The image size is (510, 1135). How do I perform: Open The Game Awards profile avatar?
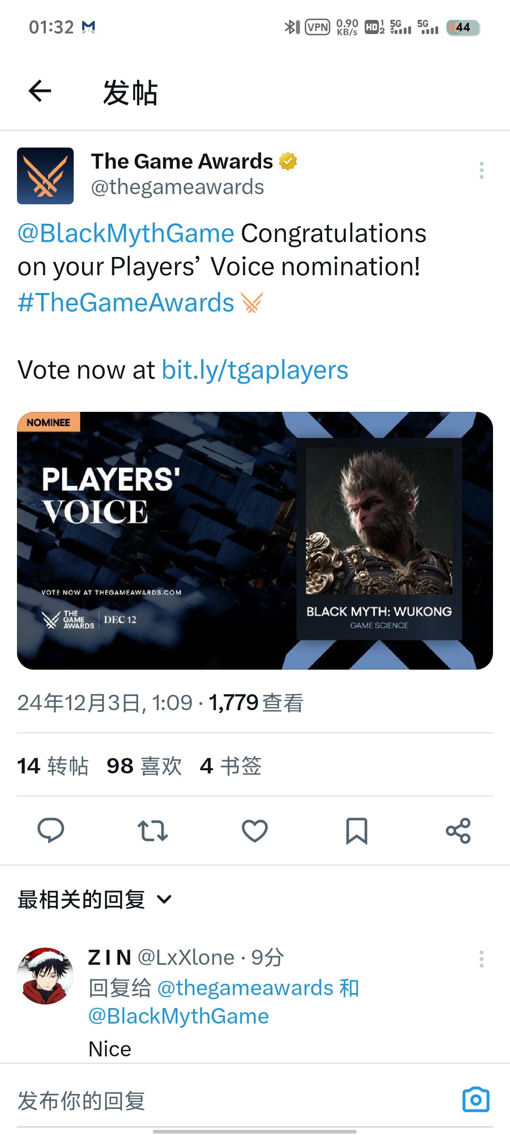click(x=45, y=176)
